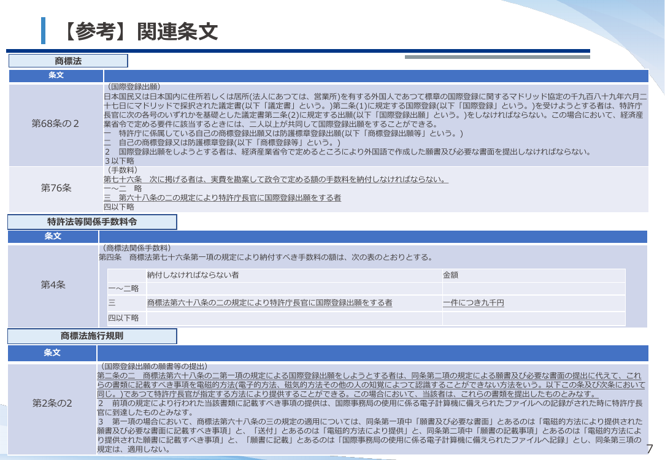Click the 第76条 row header cell

56,188
